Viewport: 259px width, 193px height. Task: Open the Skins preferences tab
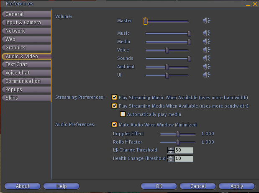pos(26,98)
